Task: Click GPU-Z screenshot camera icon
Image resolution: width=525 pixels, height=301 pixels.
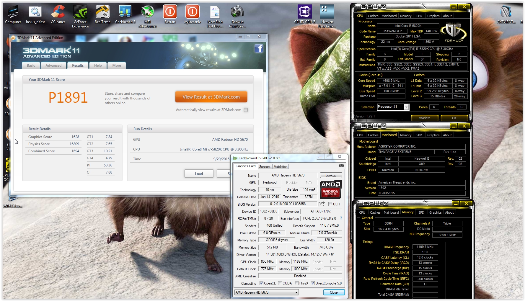Action: (x=341, y=166)
